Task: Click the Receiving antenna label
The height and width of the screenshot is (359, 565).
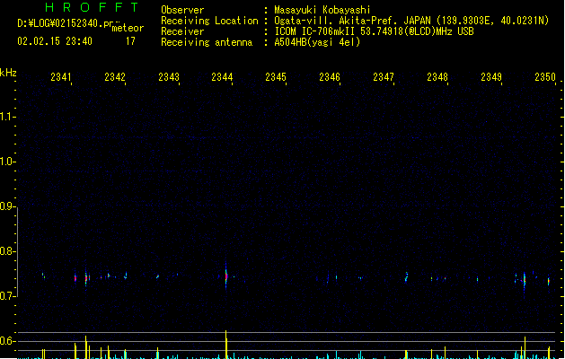Action: tap(207, 42)
